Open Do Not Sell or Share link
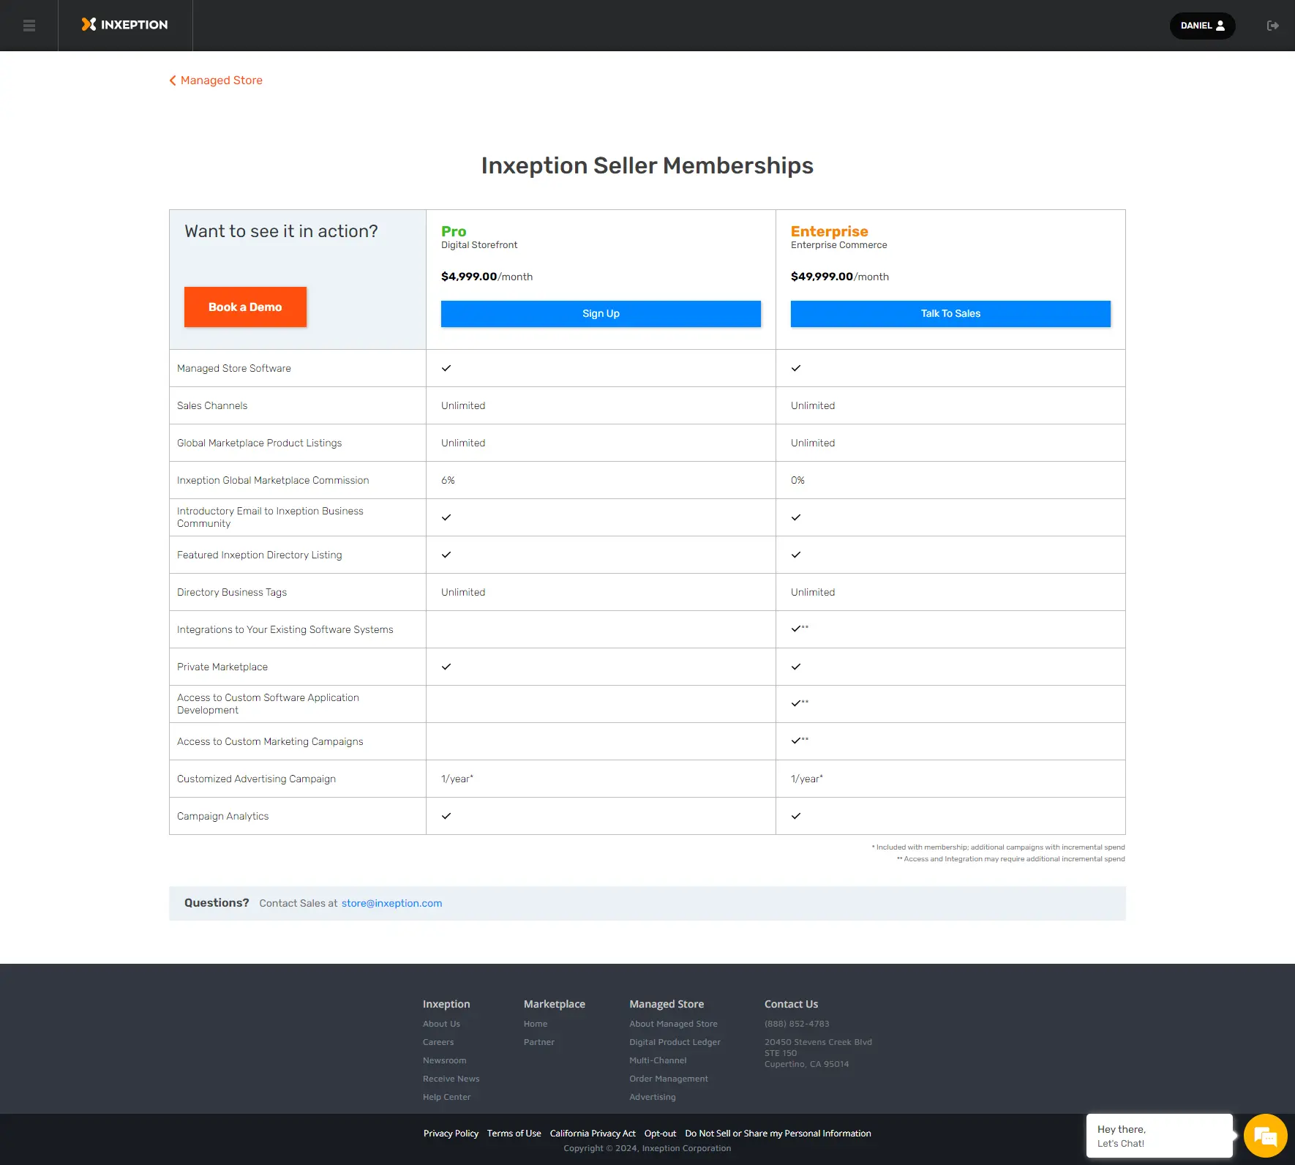The height and width of the screenshot is (1165, 1295). (778, 1134)
